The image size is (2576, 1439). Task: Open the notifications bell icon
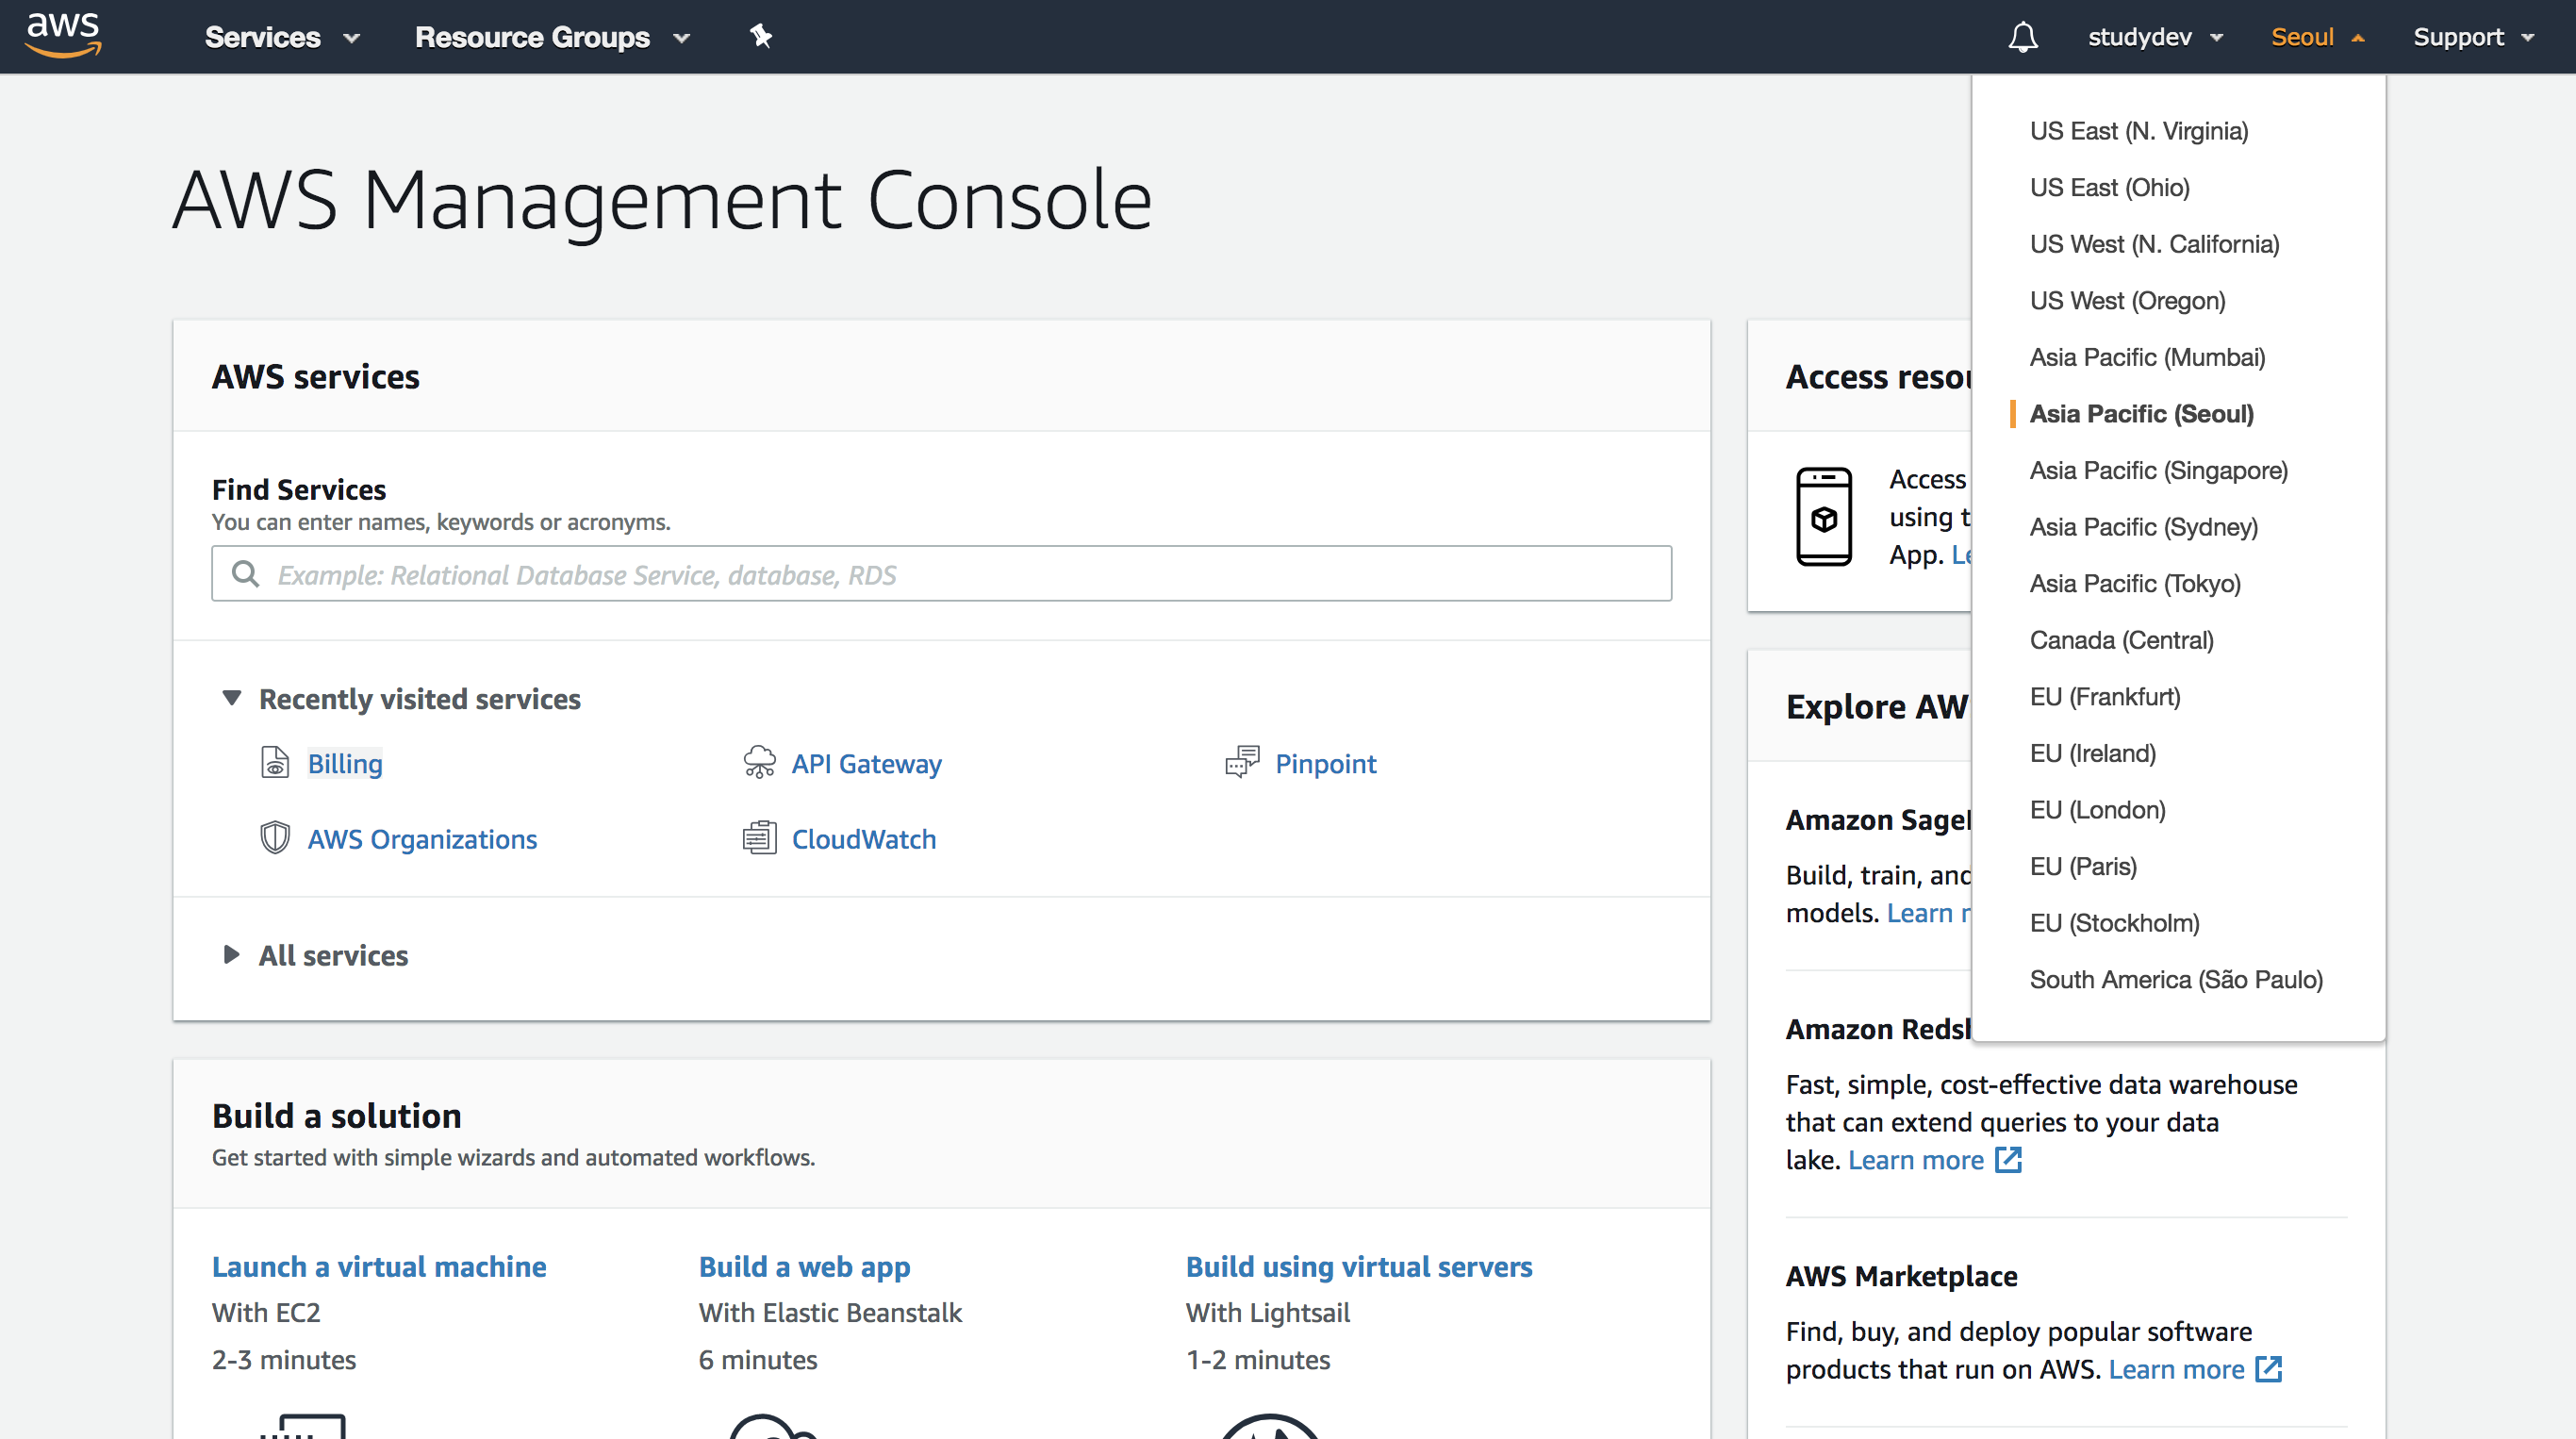2022,37
